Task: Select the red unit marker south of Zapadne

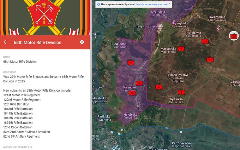Action: pos(131,63)
